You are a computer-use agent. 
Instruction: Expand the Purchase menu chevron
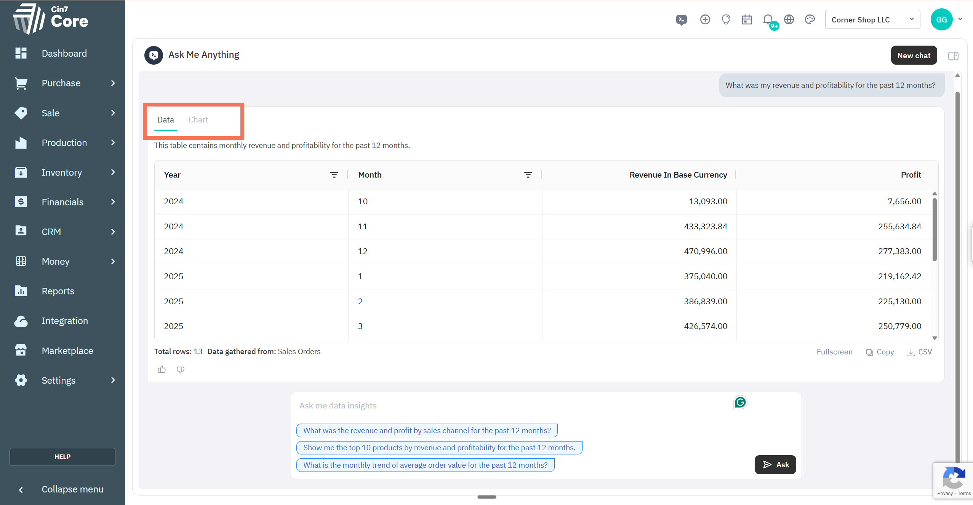(x=113, y=83)
